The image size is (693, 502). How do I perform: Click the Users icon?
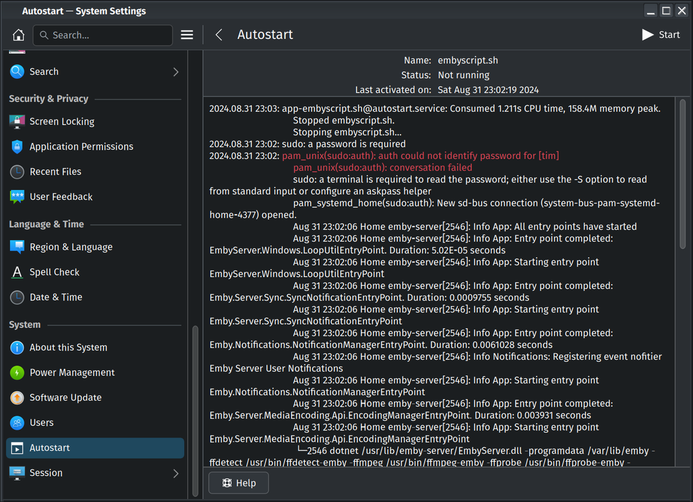[x=17, y=423]
